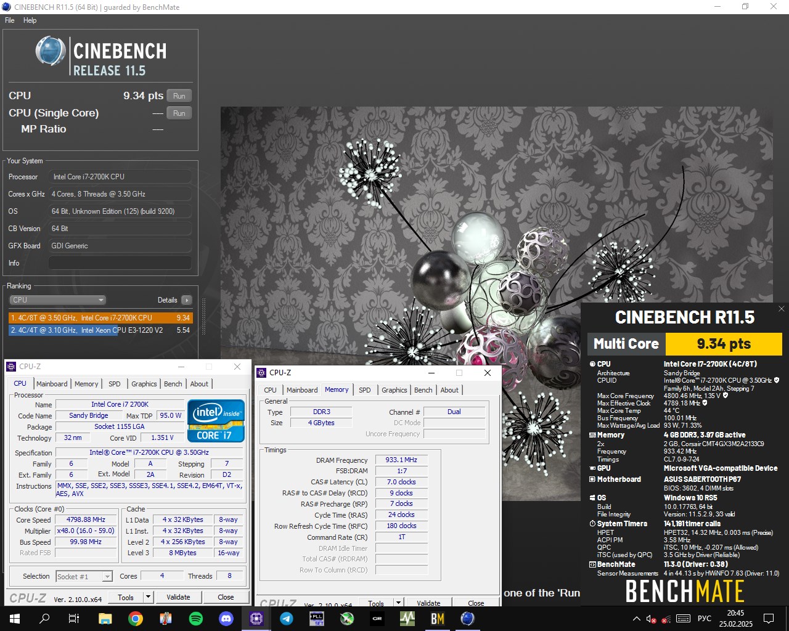
Task: Open Cinebench Help menu
Action: click(x=30, y=20)
